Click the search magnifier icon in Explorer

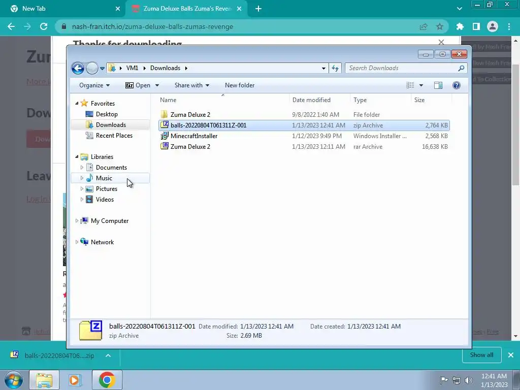coord(461,68)
